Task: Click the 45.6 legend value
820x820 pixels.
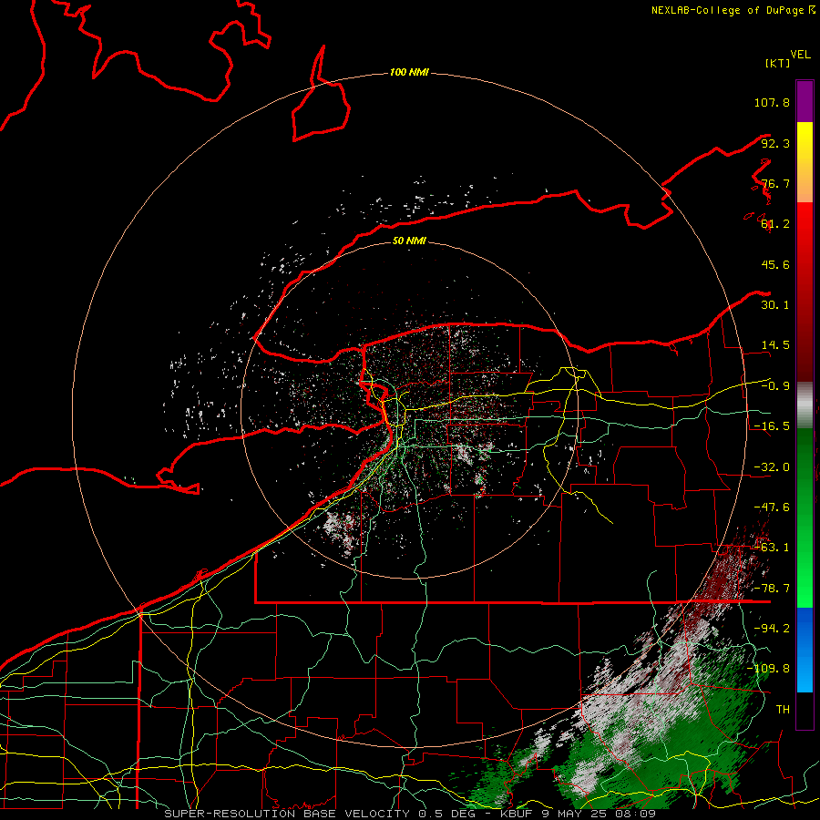Action: point(775,264)
